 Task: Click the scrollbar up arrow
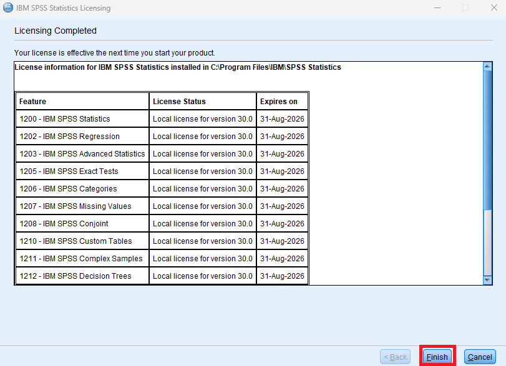pos(488,66)
